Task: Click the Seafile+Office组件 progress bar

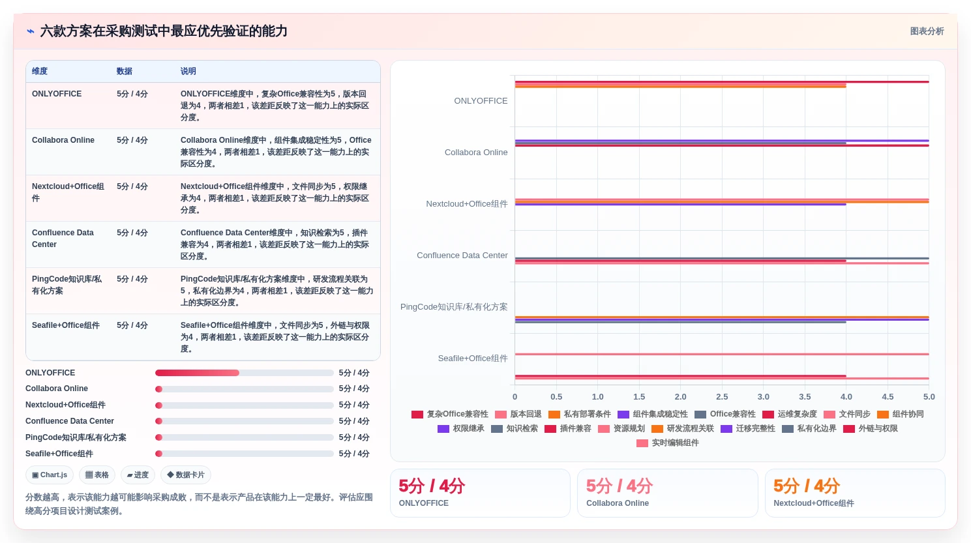Action: (x=245, y=454)
